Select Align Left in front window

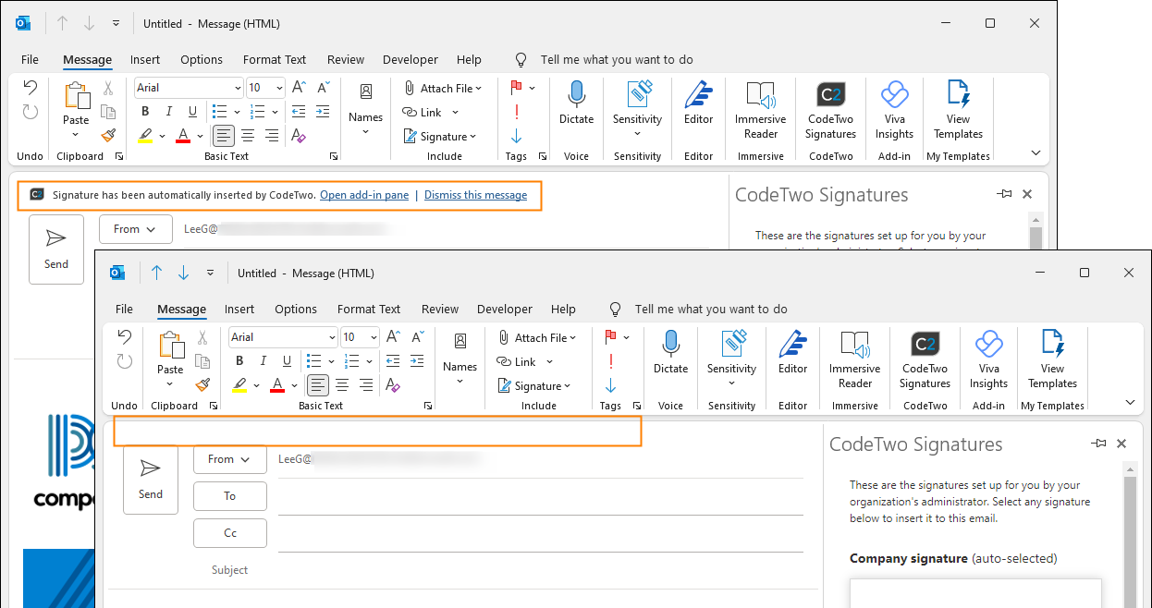318,385
